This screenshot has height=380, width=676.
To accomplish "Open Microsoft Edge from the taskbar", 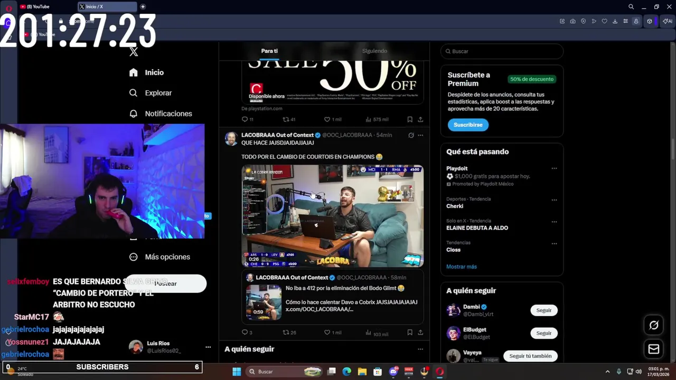I will [x=346, y=372].
